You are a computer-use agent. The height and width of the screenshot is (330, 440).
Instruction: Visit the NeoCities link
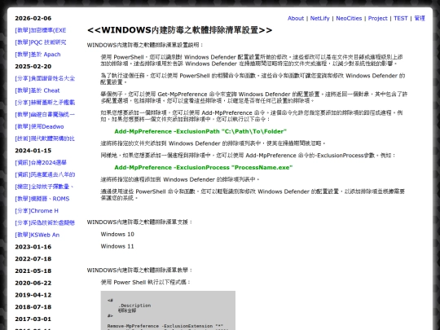click(349, 18)
